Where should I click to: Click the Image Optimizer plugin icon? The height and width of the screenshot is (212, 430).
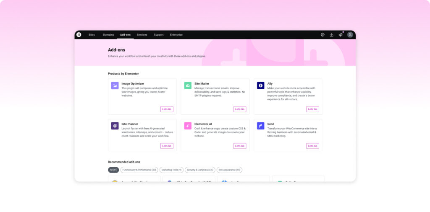tap(115, 85)
